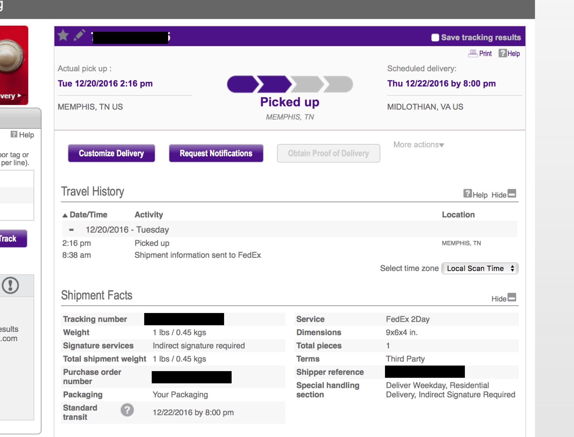Click sidebar Help question icon

pyautogui.click(x=14, y=135)
